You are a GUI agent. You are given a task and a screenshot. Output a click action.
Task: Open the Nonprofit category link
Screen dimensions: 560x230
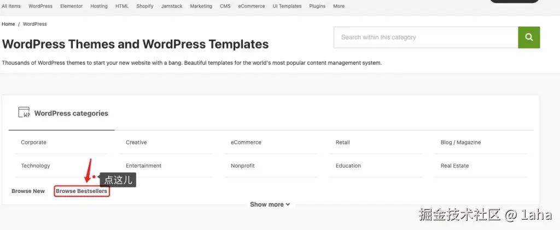pyautogui.click(x=243, y=166)
